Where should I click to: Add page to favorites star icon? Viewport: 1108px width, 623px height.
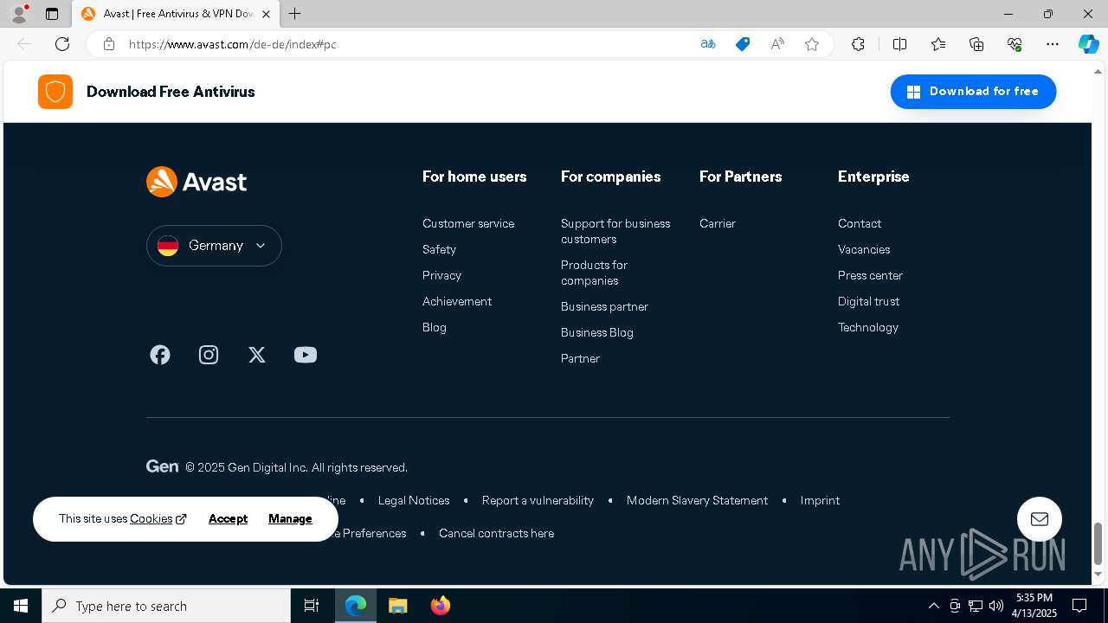(x=812, y=44)
